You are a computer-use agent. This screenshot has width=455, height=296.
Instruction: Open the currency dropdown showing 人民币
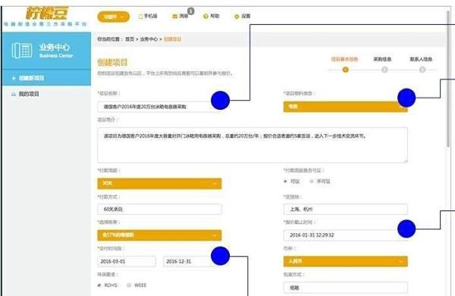click(x=345, y=261)
